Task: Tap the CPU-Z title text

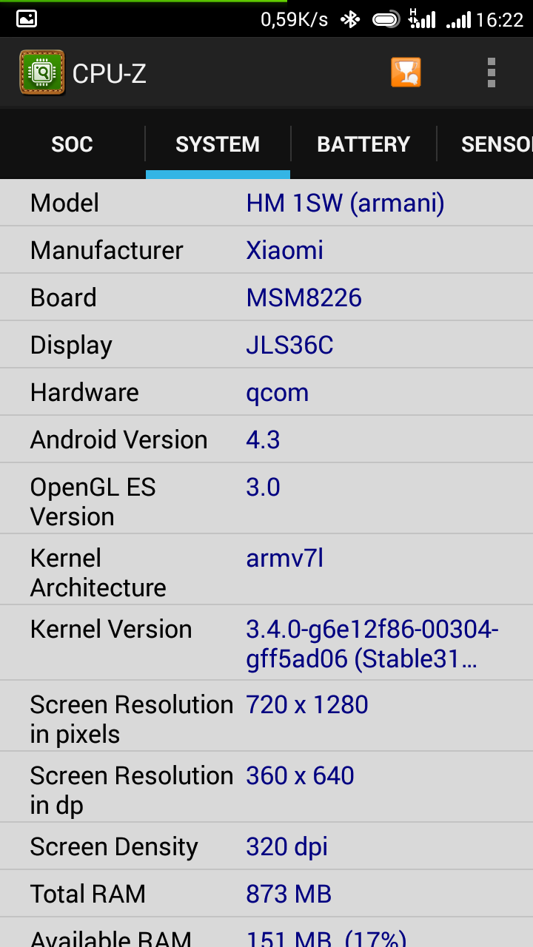Action: (110, 73)
